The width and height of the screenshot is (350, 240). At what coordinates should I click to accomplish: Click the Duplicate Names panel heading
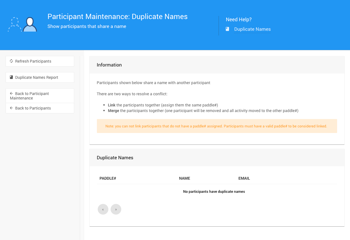tap(115, 158)
